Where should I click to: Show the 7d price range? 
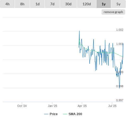pos(52,4)
